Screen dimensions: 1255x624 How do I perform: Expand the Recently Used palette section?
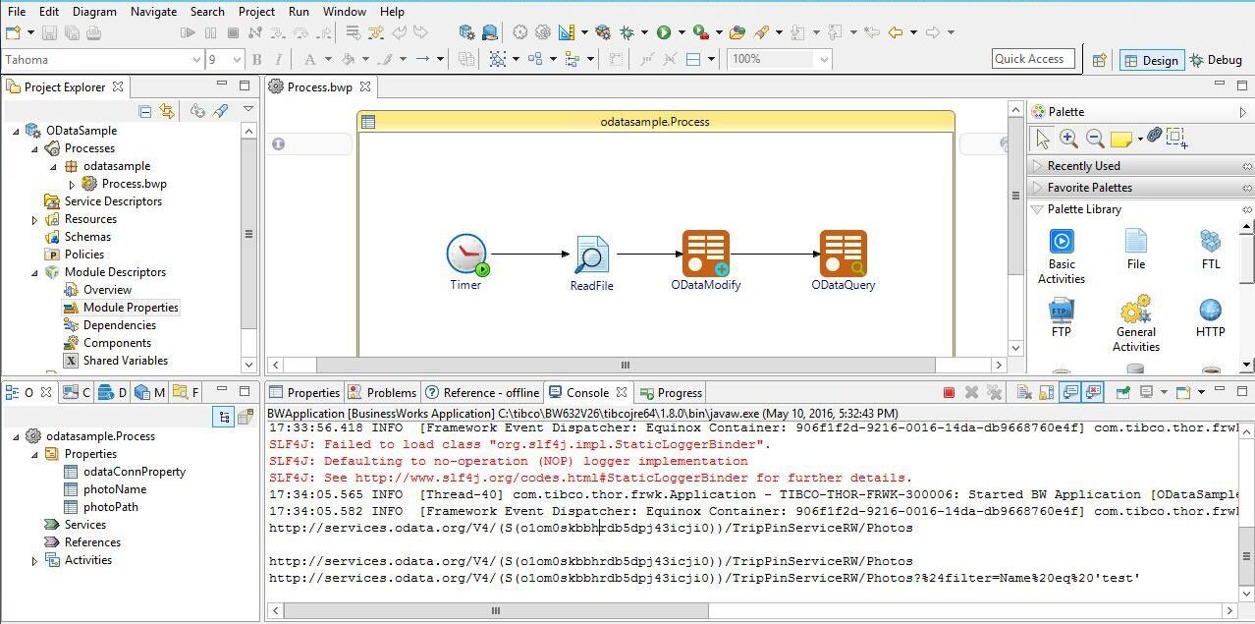click(x=1083, y=166)
